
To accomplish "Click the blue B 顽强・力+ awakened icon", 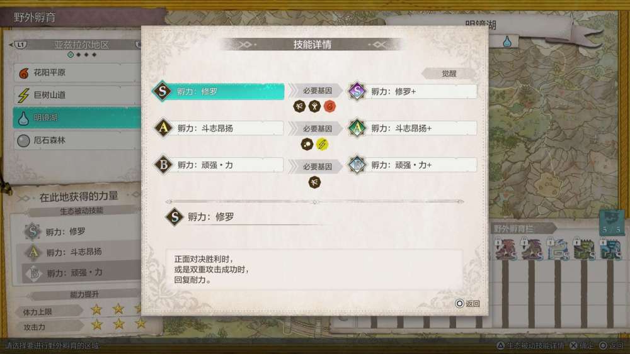I will [357, 165].
